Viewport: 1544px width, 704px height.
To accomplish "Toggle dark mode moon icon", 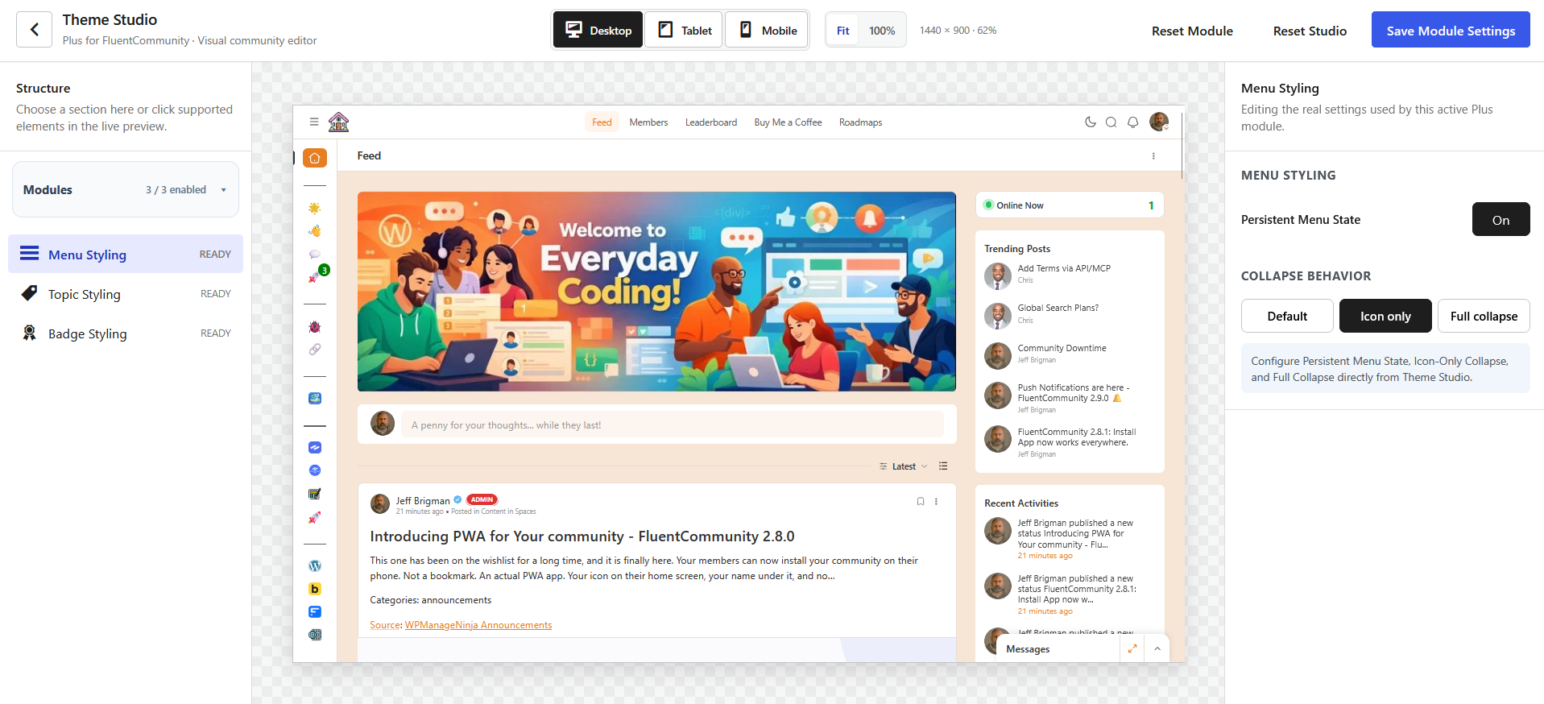I will [1090, 122].
